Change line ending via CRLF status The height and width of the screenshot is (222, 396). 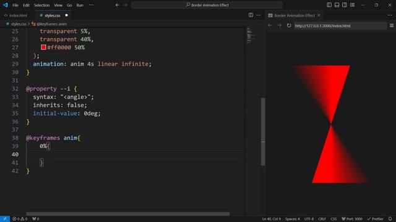pos(322,219)
